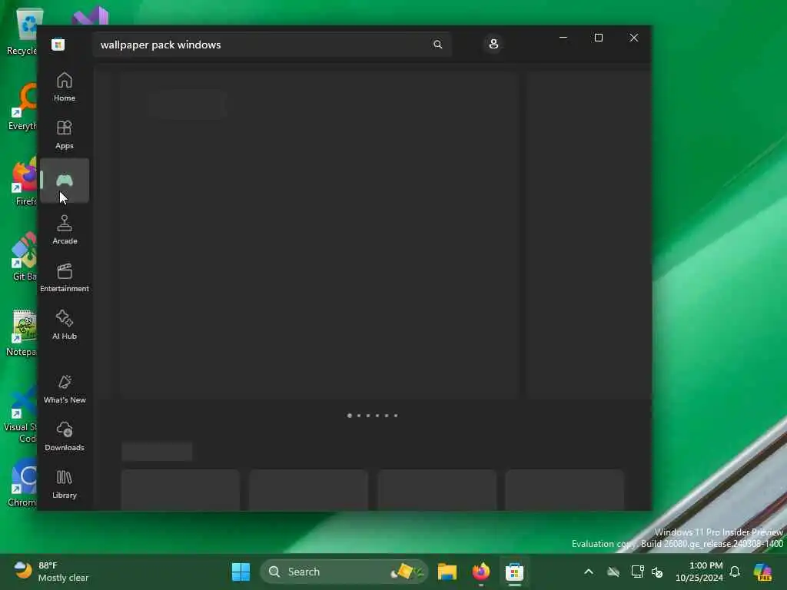The height and width of the screenshot is (590, 787).
Task: Select the Visual Studio Code desktop shortcut
Action: [20, 414]
